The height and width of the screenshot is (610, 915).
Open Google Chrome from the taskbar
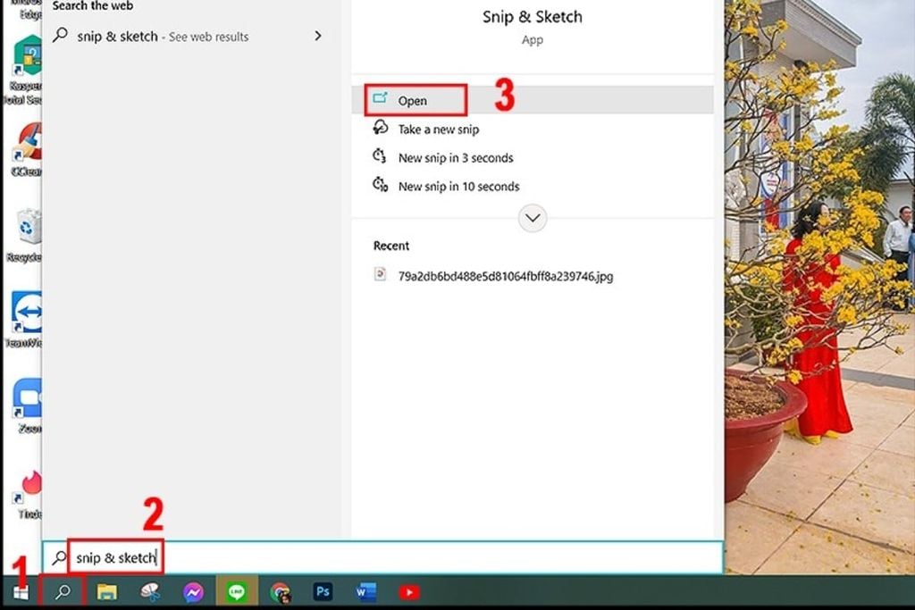click(x=280, y=592)
